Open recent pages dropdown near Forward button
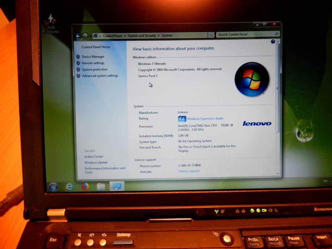 (90, 37)
